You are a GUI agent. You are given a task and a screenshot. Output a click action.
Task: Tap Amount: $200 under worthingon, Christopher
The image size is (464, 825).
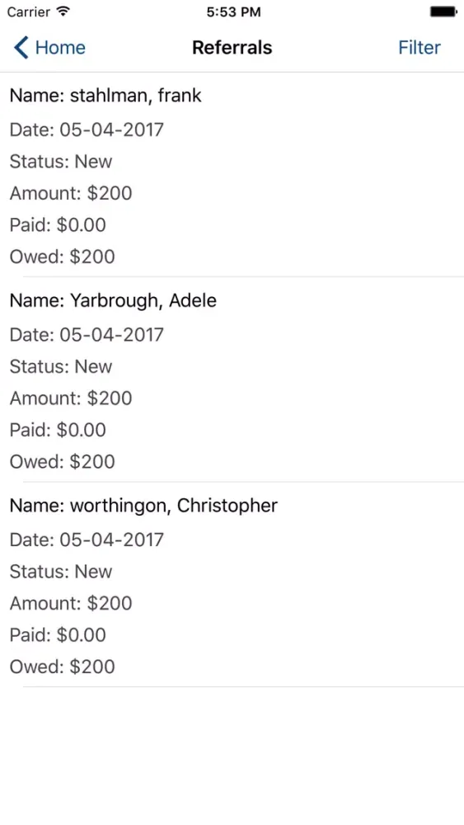[71, 603]
